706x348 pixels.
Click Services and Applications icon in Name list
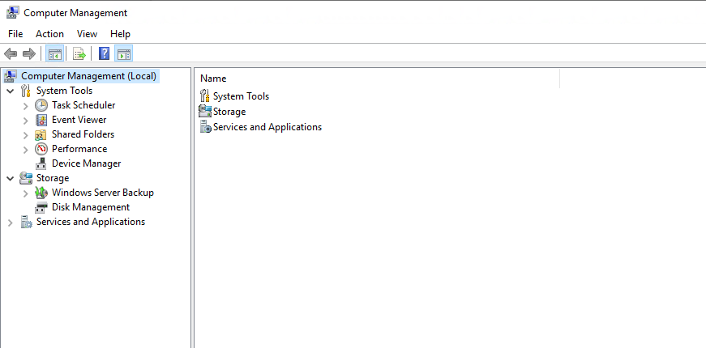coord(205,127)
